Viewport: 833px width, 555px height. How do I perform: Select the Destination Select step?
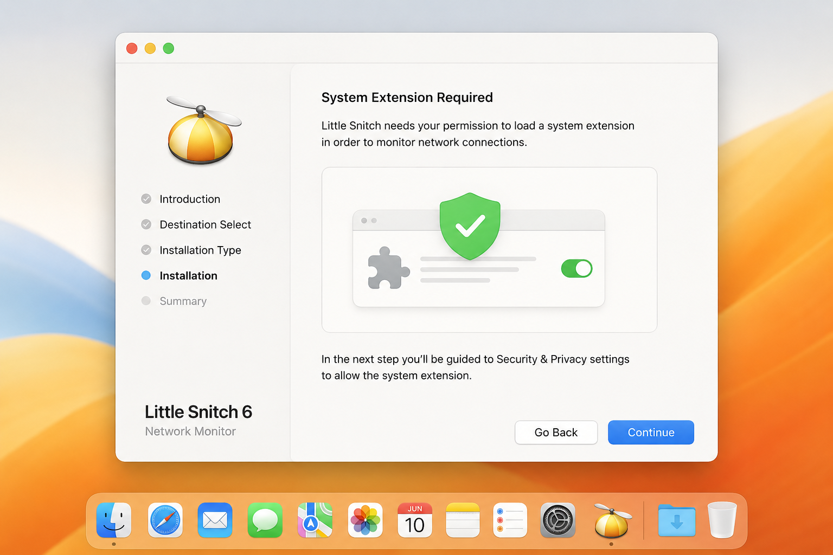click(205, 224)
